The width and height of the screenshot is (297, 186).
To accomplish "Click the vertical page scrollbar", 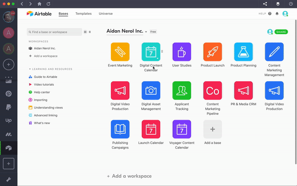I will tap(296, 92).
